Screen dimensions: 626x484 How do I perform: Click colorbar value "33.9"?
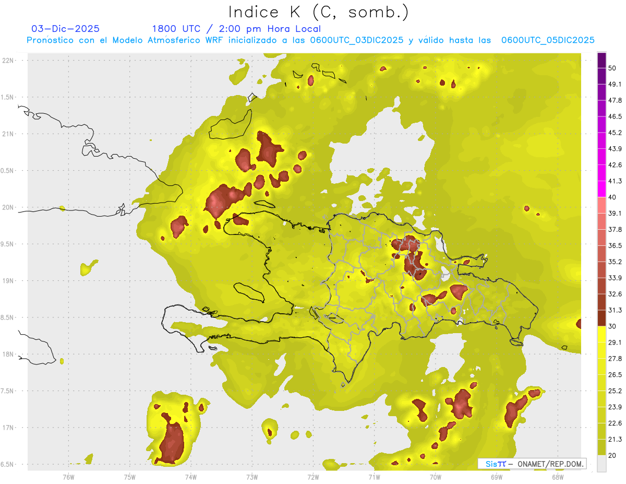(x=615, y=278)
